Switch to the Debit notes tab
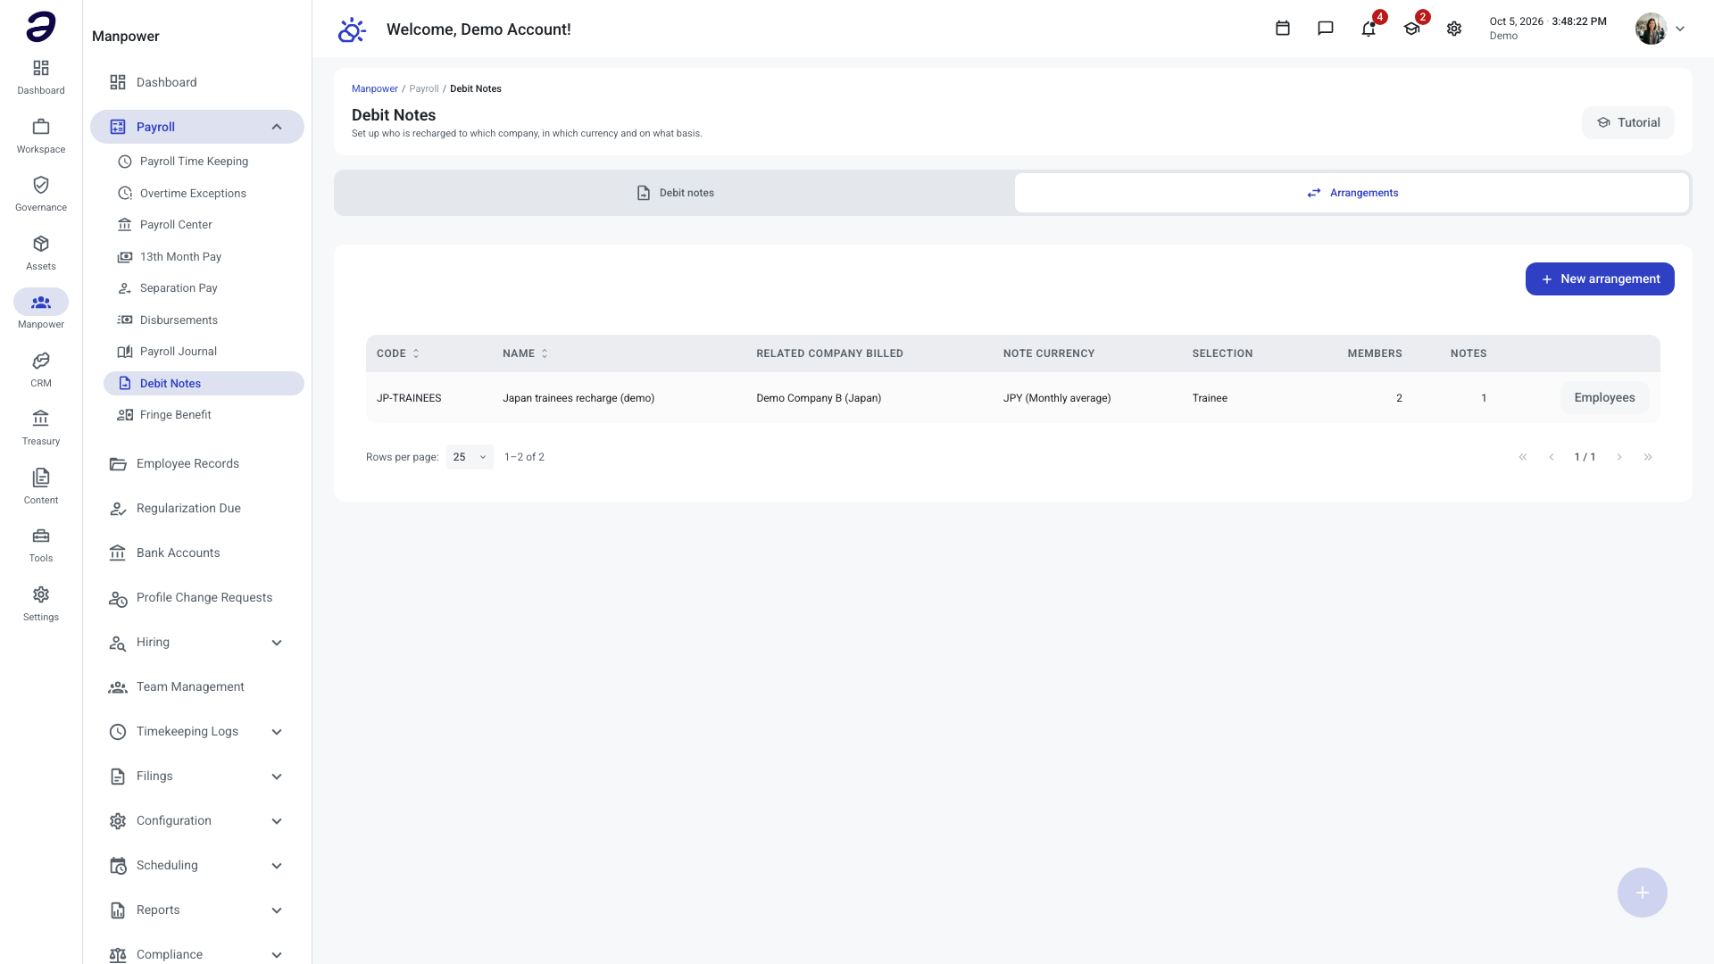 pyautogui.click(x=675, y=193)
